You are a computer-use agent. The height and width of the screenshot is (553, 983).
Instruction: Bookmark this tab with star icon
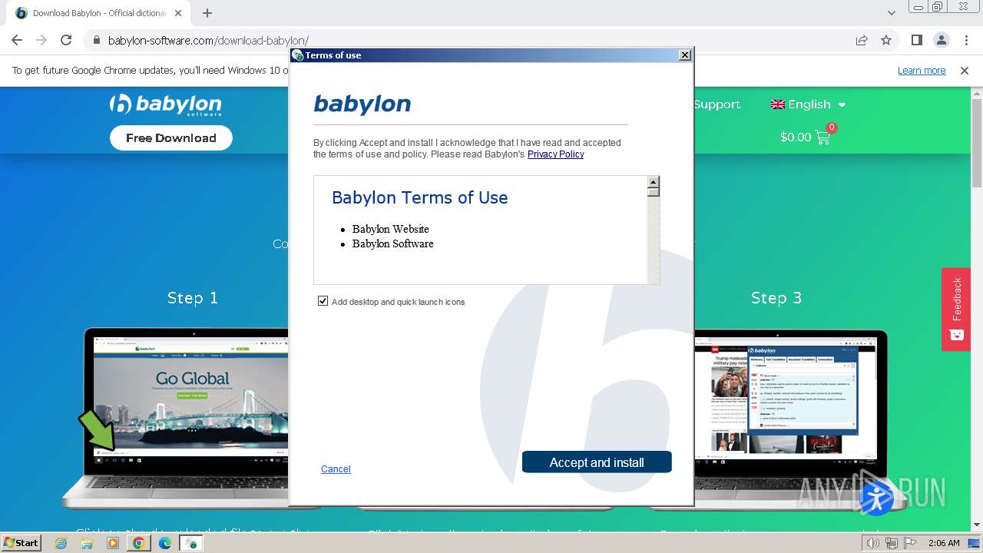[886, 40]
